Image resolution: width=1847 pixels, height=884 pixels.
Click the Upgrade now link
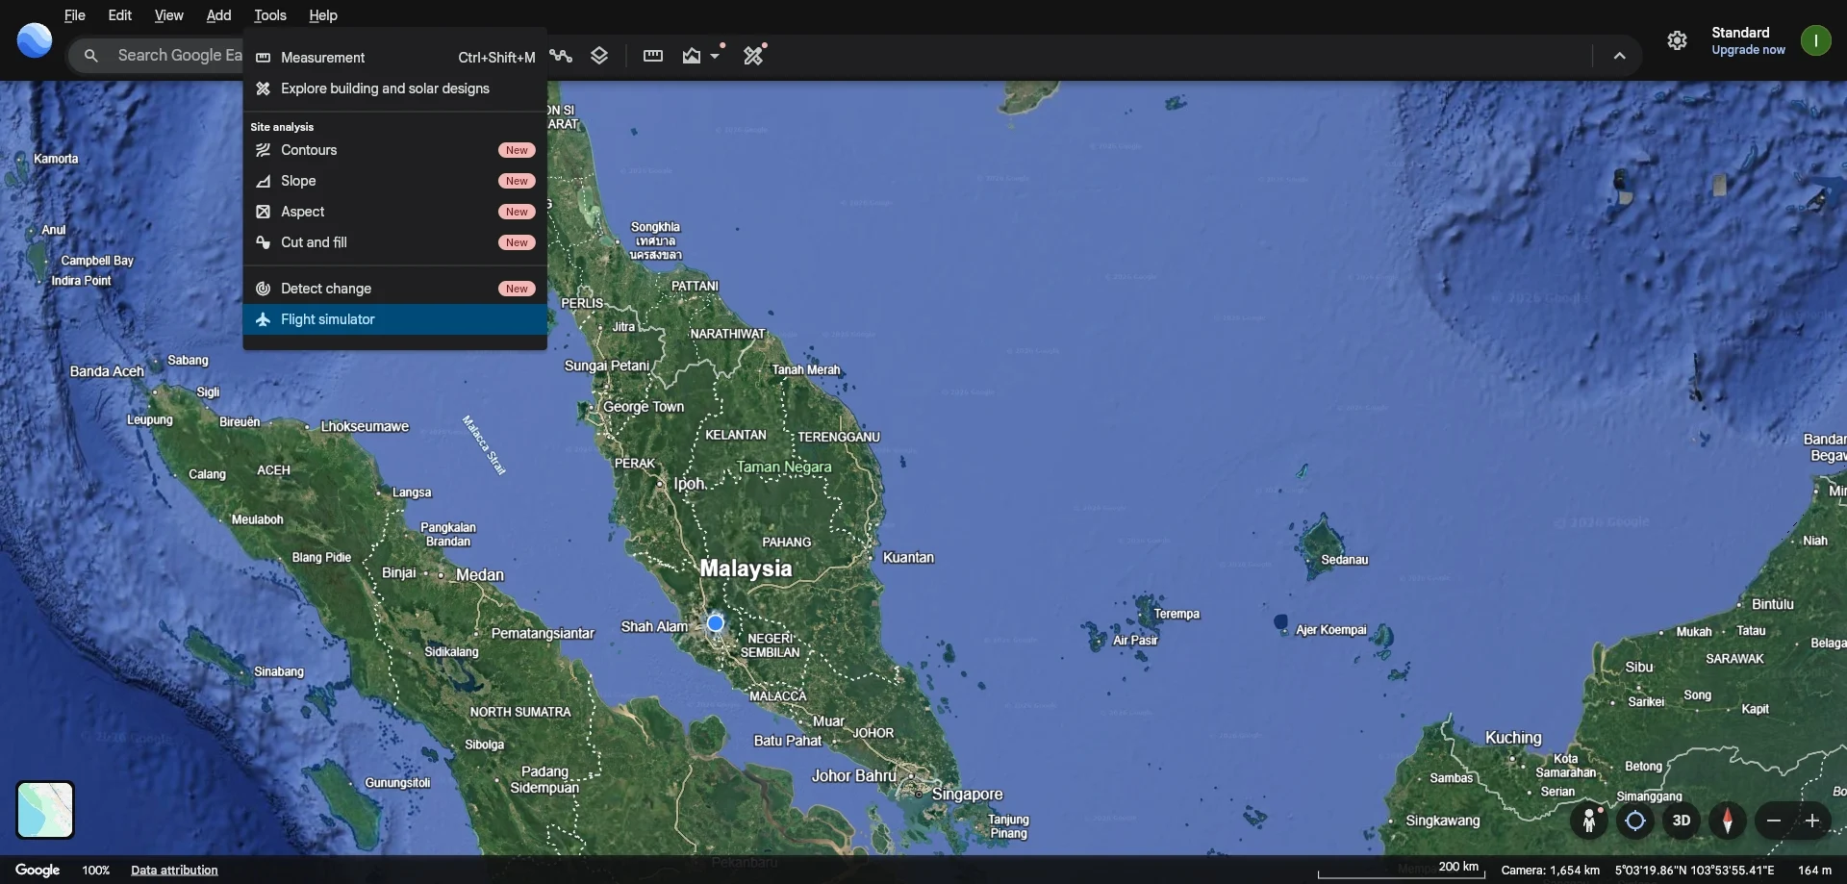pyautogui.click(x=1748, y=50)
